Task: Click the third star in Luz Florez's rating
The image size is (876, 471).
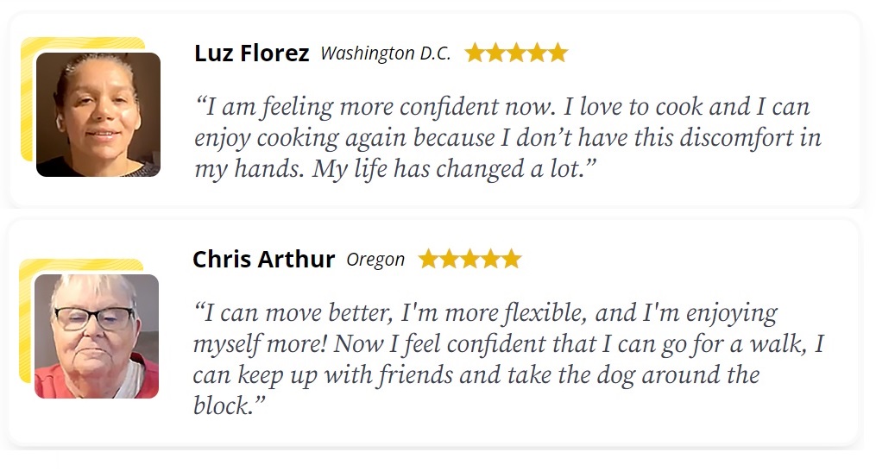Action: tap(516, 53)
